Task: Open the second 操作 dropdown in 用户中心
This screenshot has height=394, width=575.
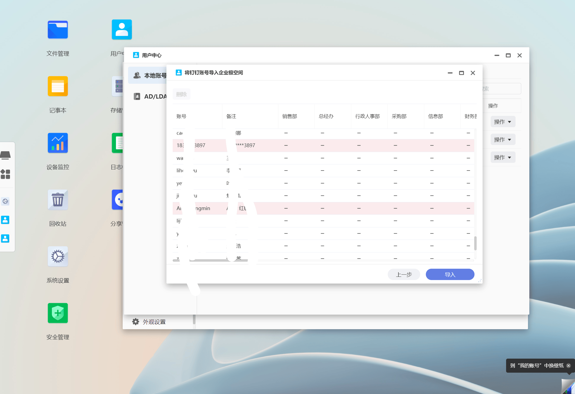Action: click(503, 140)
